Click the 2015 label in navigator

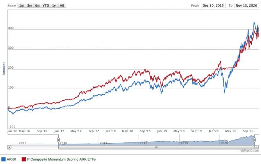[x=22, y=143]
